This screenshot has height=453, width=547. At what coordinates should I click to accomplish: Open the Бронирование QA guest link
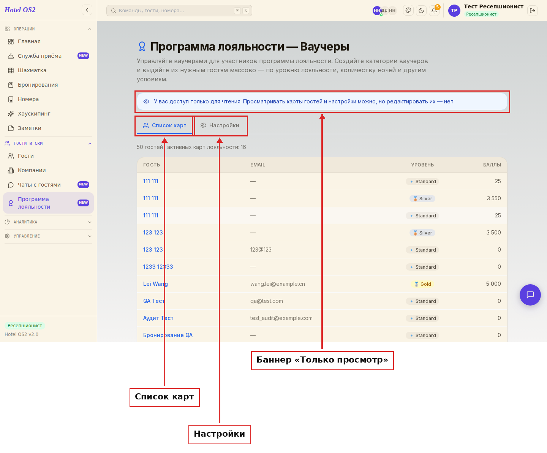pos(168,335)
